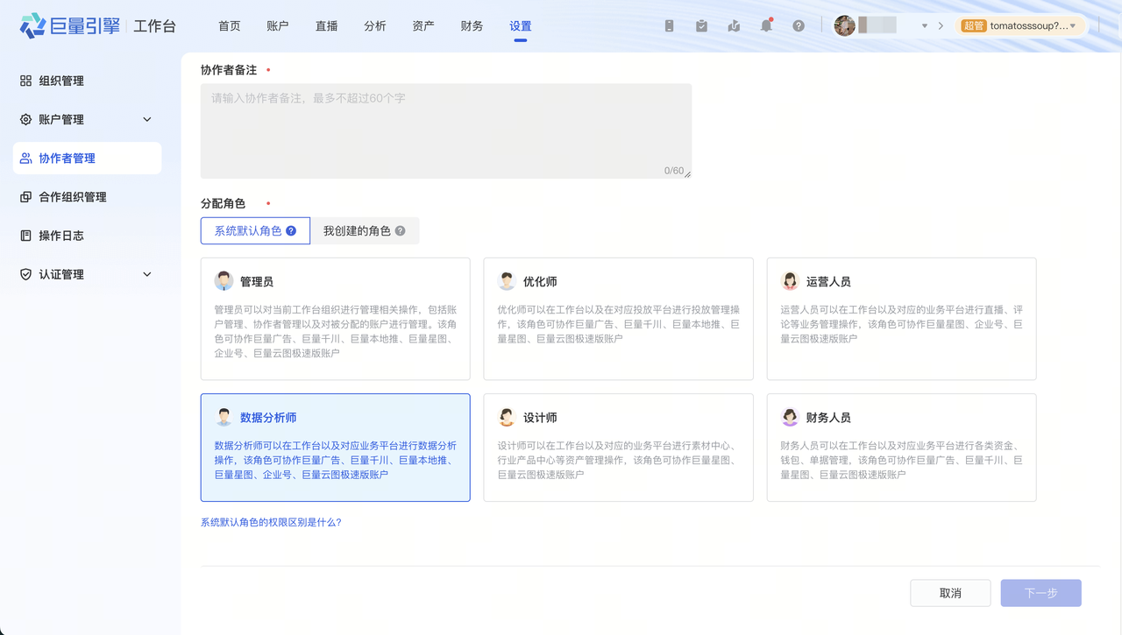
Task: Open link 系统默认角色的权限区别是什么?
Action: [x=271, y=522]
